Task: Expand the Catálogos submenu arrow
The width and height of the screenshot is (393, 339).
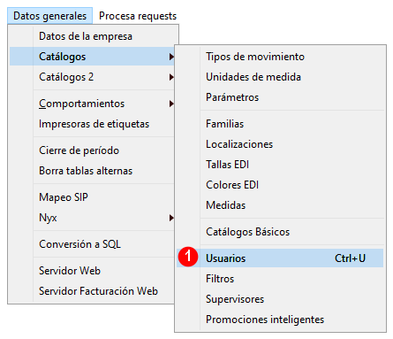Action: tap(171, 57)
